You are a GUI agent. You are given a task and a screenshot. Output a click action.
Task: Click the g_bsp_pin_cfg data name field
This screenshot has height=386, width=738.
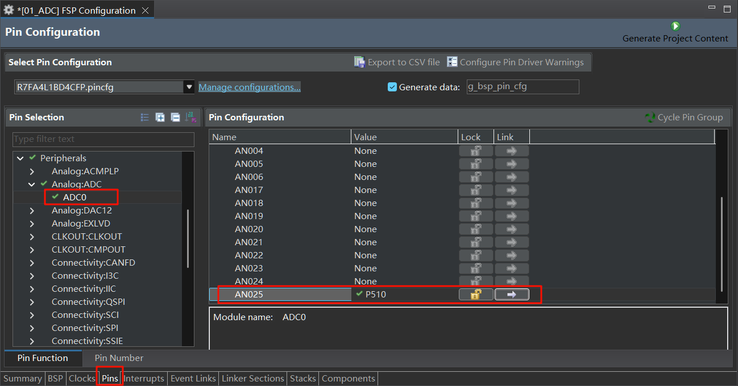point(523,87)
